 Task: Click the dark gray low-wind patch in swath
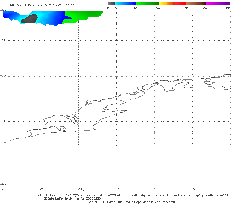(x=30, y=19)
